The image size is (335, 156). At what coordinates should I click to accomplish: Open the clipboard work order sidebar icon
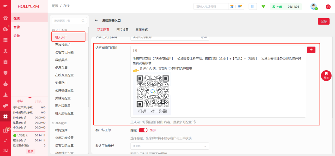click(5, 62)
